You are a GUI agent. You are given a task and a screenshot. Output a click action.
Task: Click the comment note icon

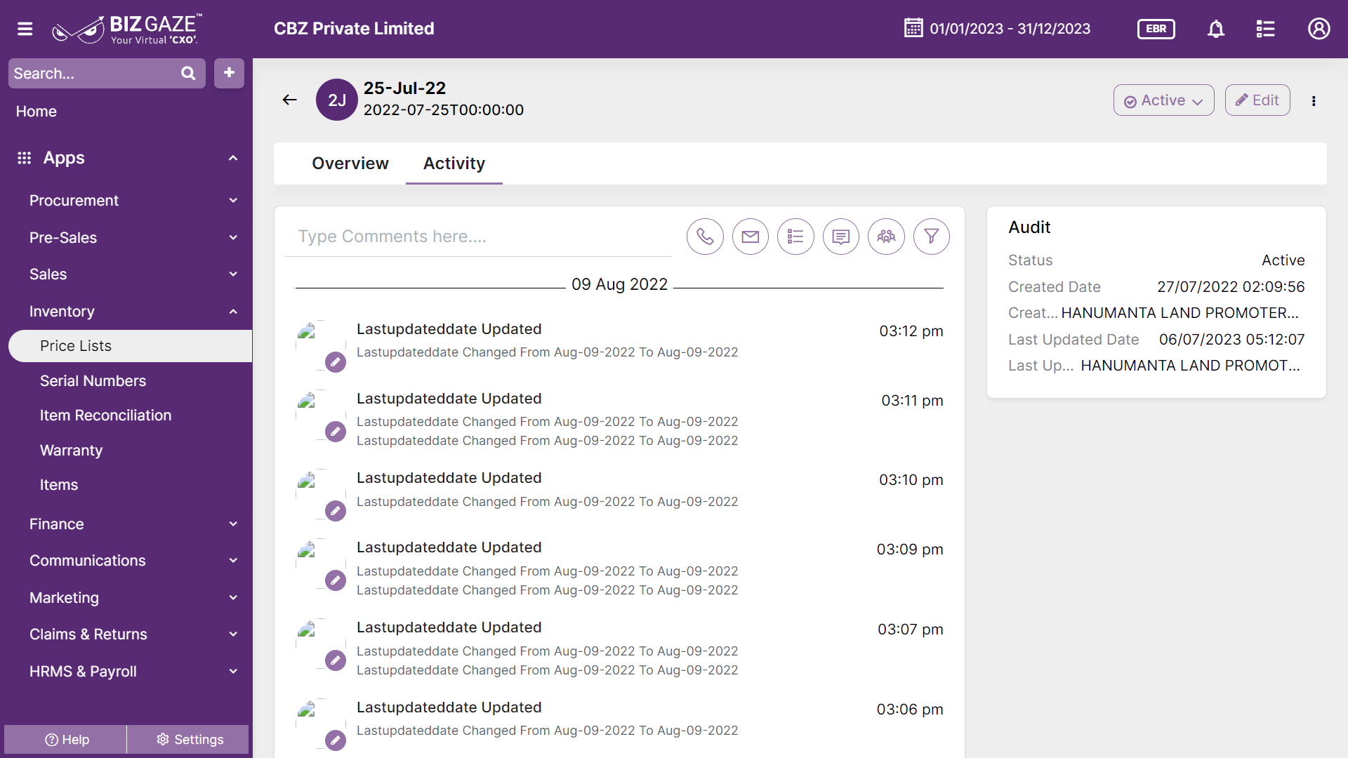click(x=841, y=237)
